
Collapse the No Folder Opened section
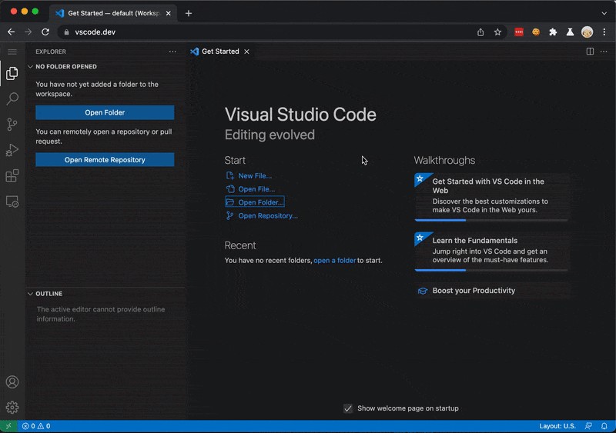65,67
